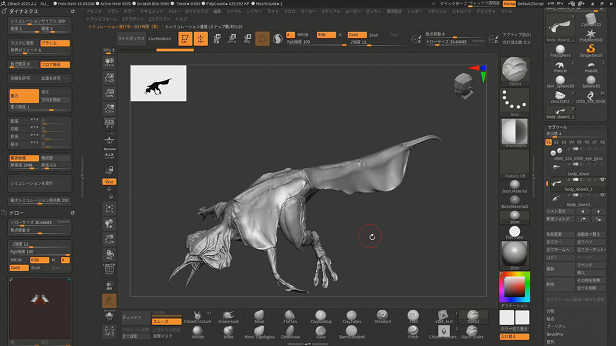Click the ディバイド divide button
The height and width of the screenshot is (346, 616).
(x=135, y=317)
